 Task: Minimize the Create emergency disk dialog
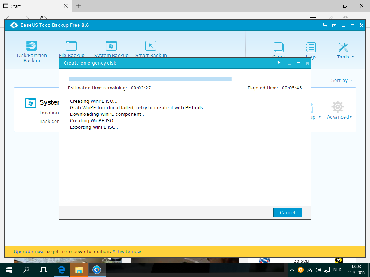(289, 63)
